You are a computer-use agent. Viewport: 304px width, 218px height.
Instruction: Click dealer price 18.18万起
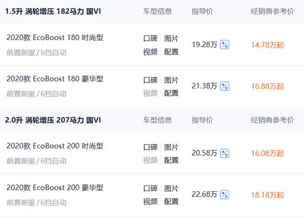pyautogui.click(x=267, y=195)
